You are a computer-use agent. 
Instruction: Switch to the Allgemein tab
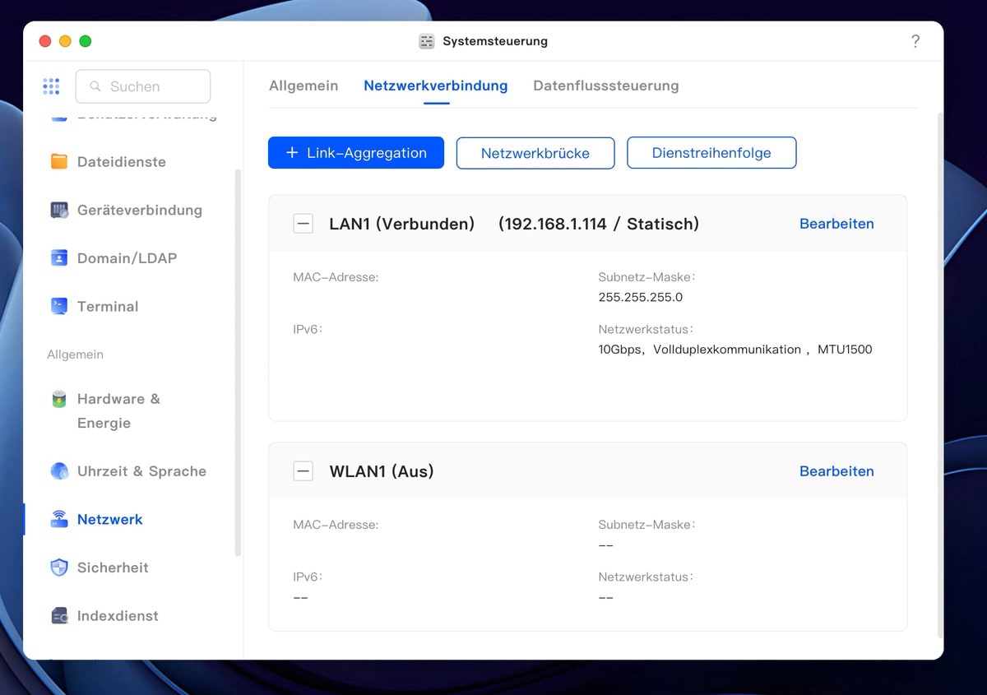click(x=304, y=86)
